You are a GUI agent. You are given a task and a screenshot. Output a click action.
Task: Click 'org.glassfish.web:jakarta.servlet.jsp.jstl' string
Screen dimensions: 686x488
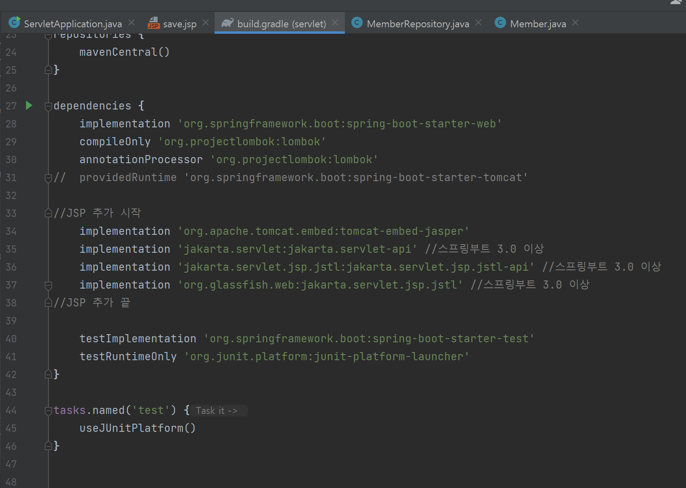pos(320,285)
